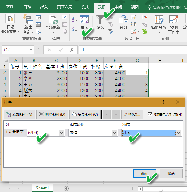Click the move condition up arrow button
The image size is (187, 192).
pos(107,115)
